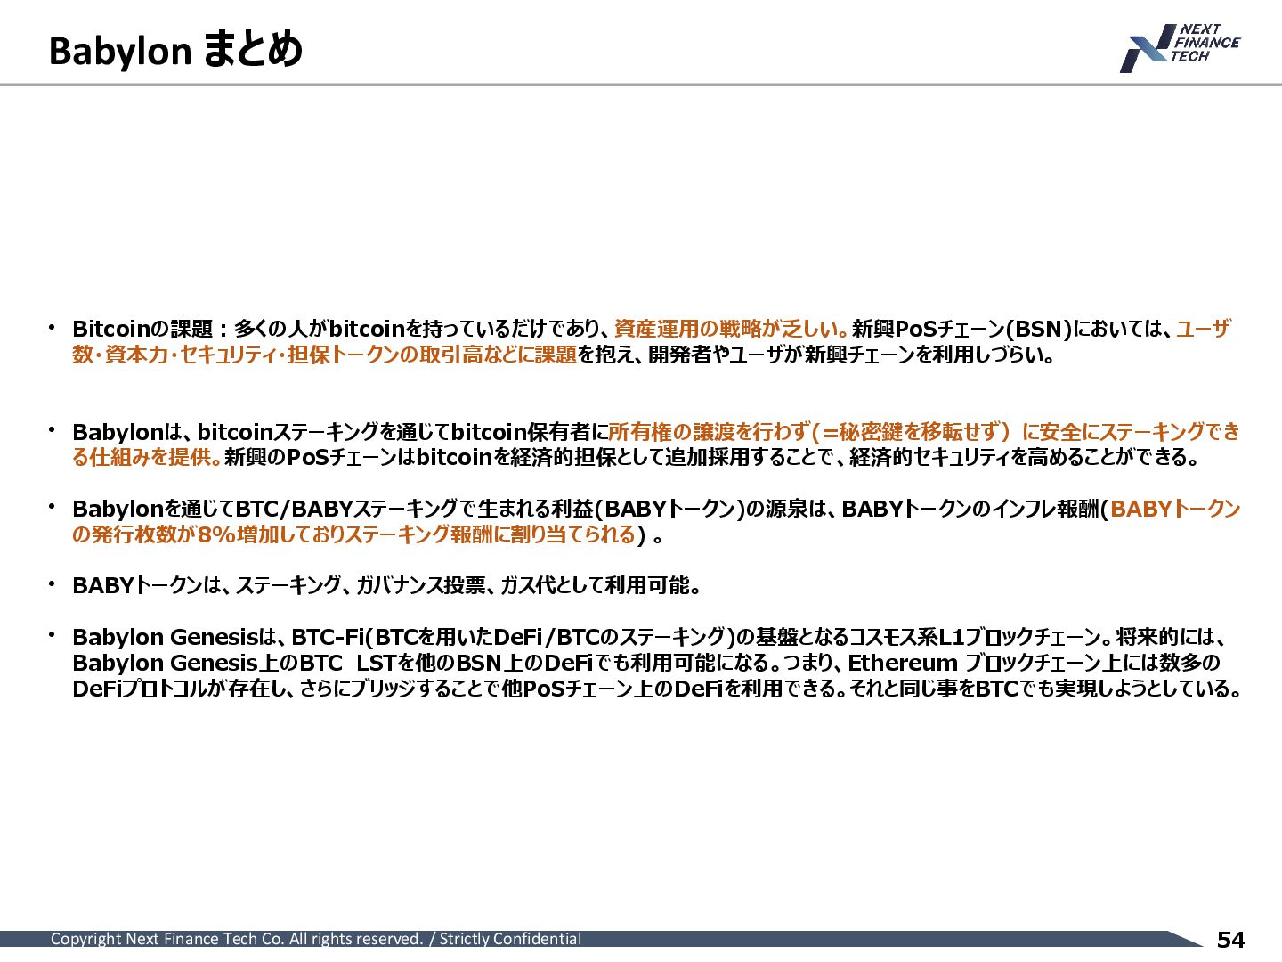
Task: Click the line starting 'Babylon Genesis上のBTC LST'
Action: pos(646,664)
